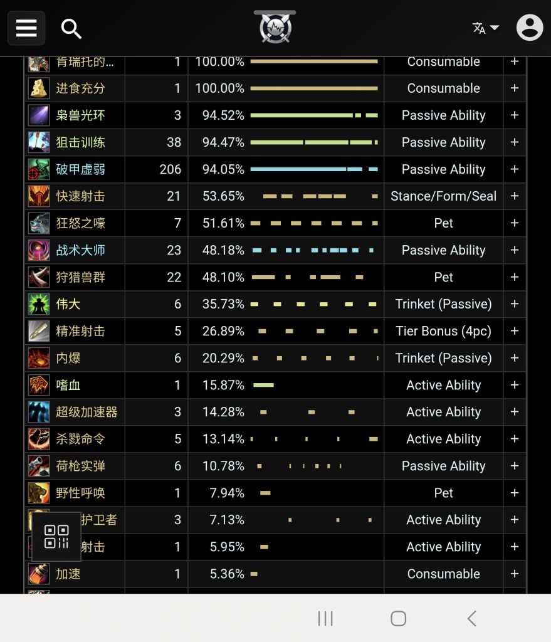Click the 杀戮命令 ability icon
The height and width of the screenshot is (642, 551).
[x=39, y=439]
